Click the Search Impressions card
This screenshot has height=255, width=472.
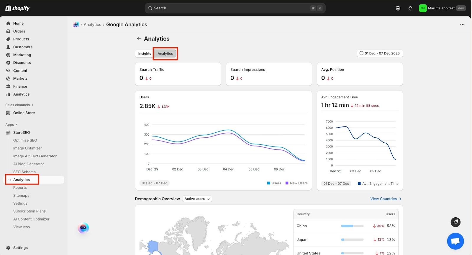point(269,74)
